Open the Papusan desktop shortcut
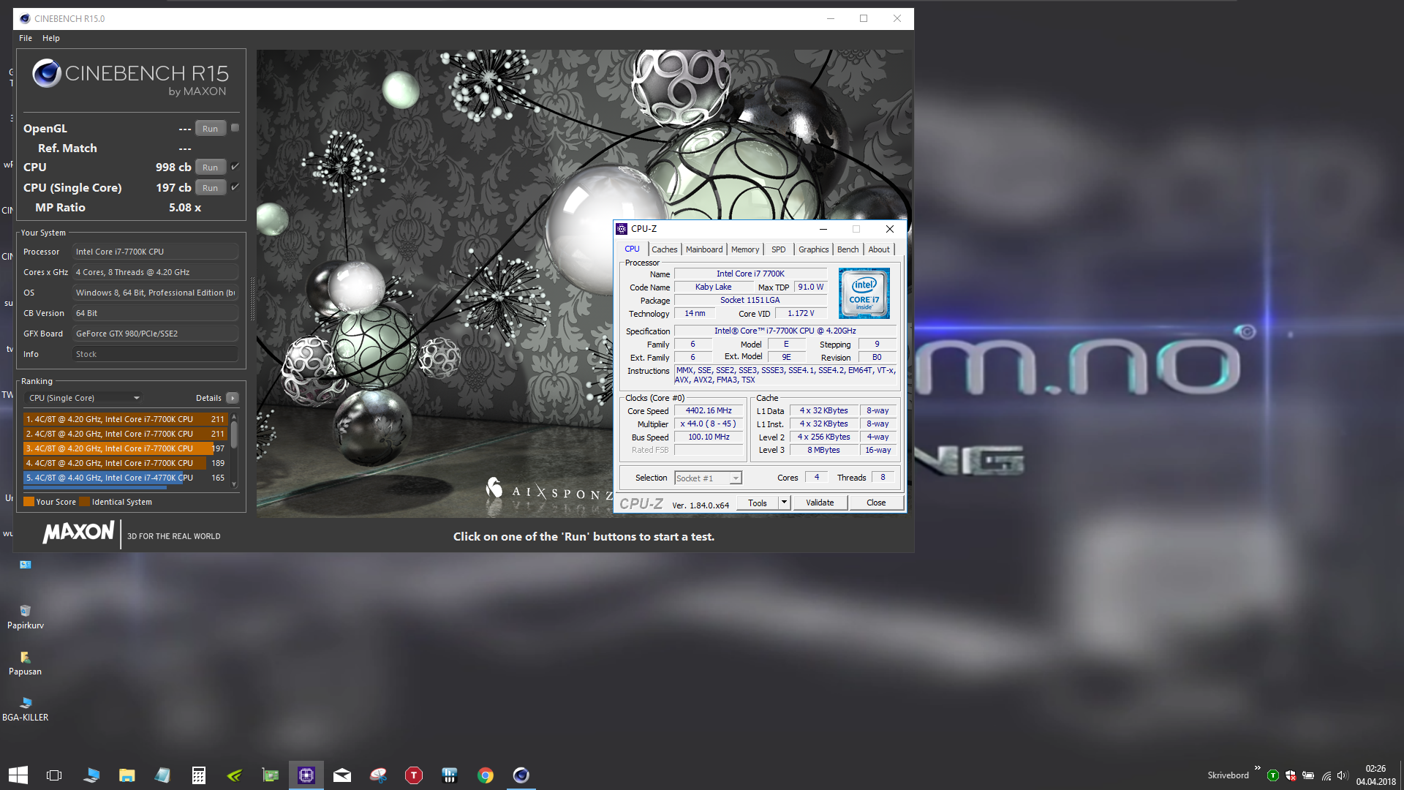 coord(26,663)
